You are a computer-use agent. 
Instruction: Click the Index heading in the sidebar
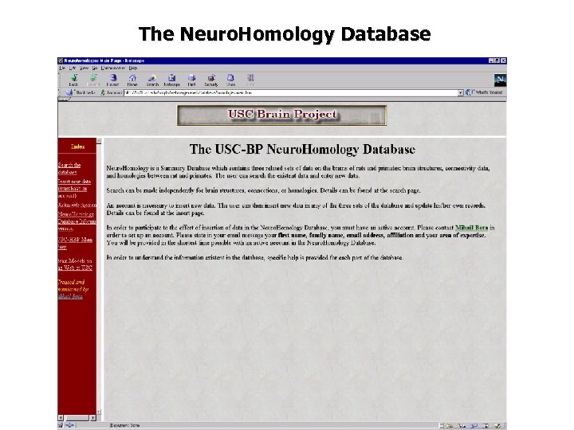(77, 147)
